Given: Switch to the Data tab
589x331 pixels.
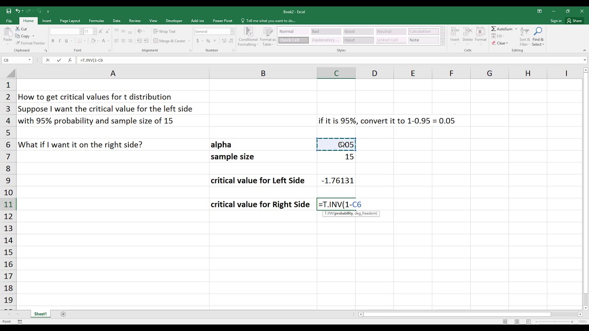Looking at the screenshot, I should [x=116, y=21].
